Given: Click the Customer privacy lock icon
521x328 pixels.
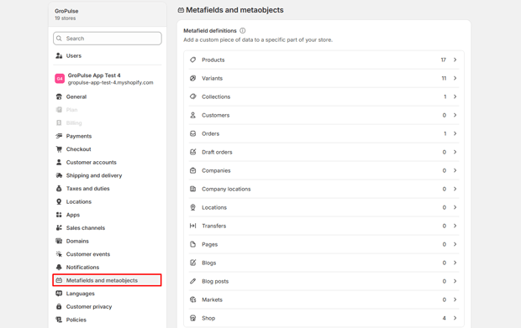Looking at the screenshot, I should [59, 307].
